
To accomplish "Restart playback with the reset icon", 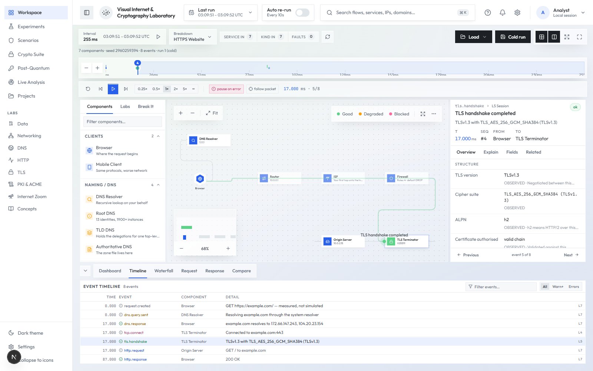I will pyautogui.click(x=88, y=89).
